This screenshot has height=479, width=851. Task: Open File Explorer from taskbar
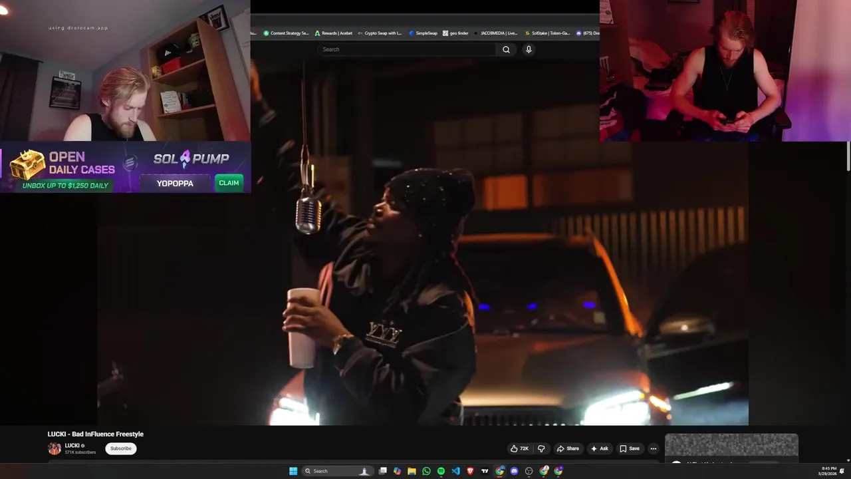[x=412, y=471]
